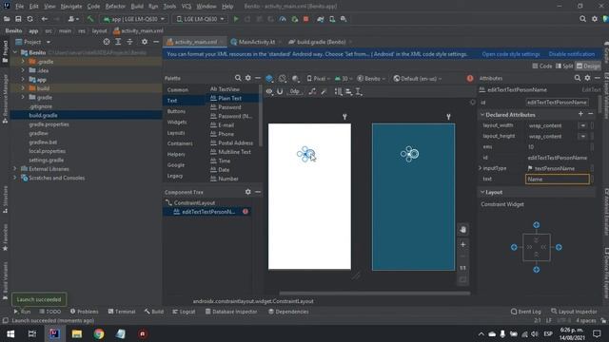Select Plain Text in Palette list
Image resolution: width=609 pixels, height=342 pixels.
click(230, 98)
